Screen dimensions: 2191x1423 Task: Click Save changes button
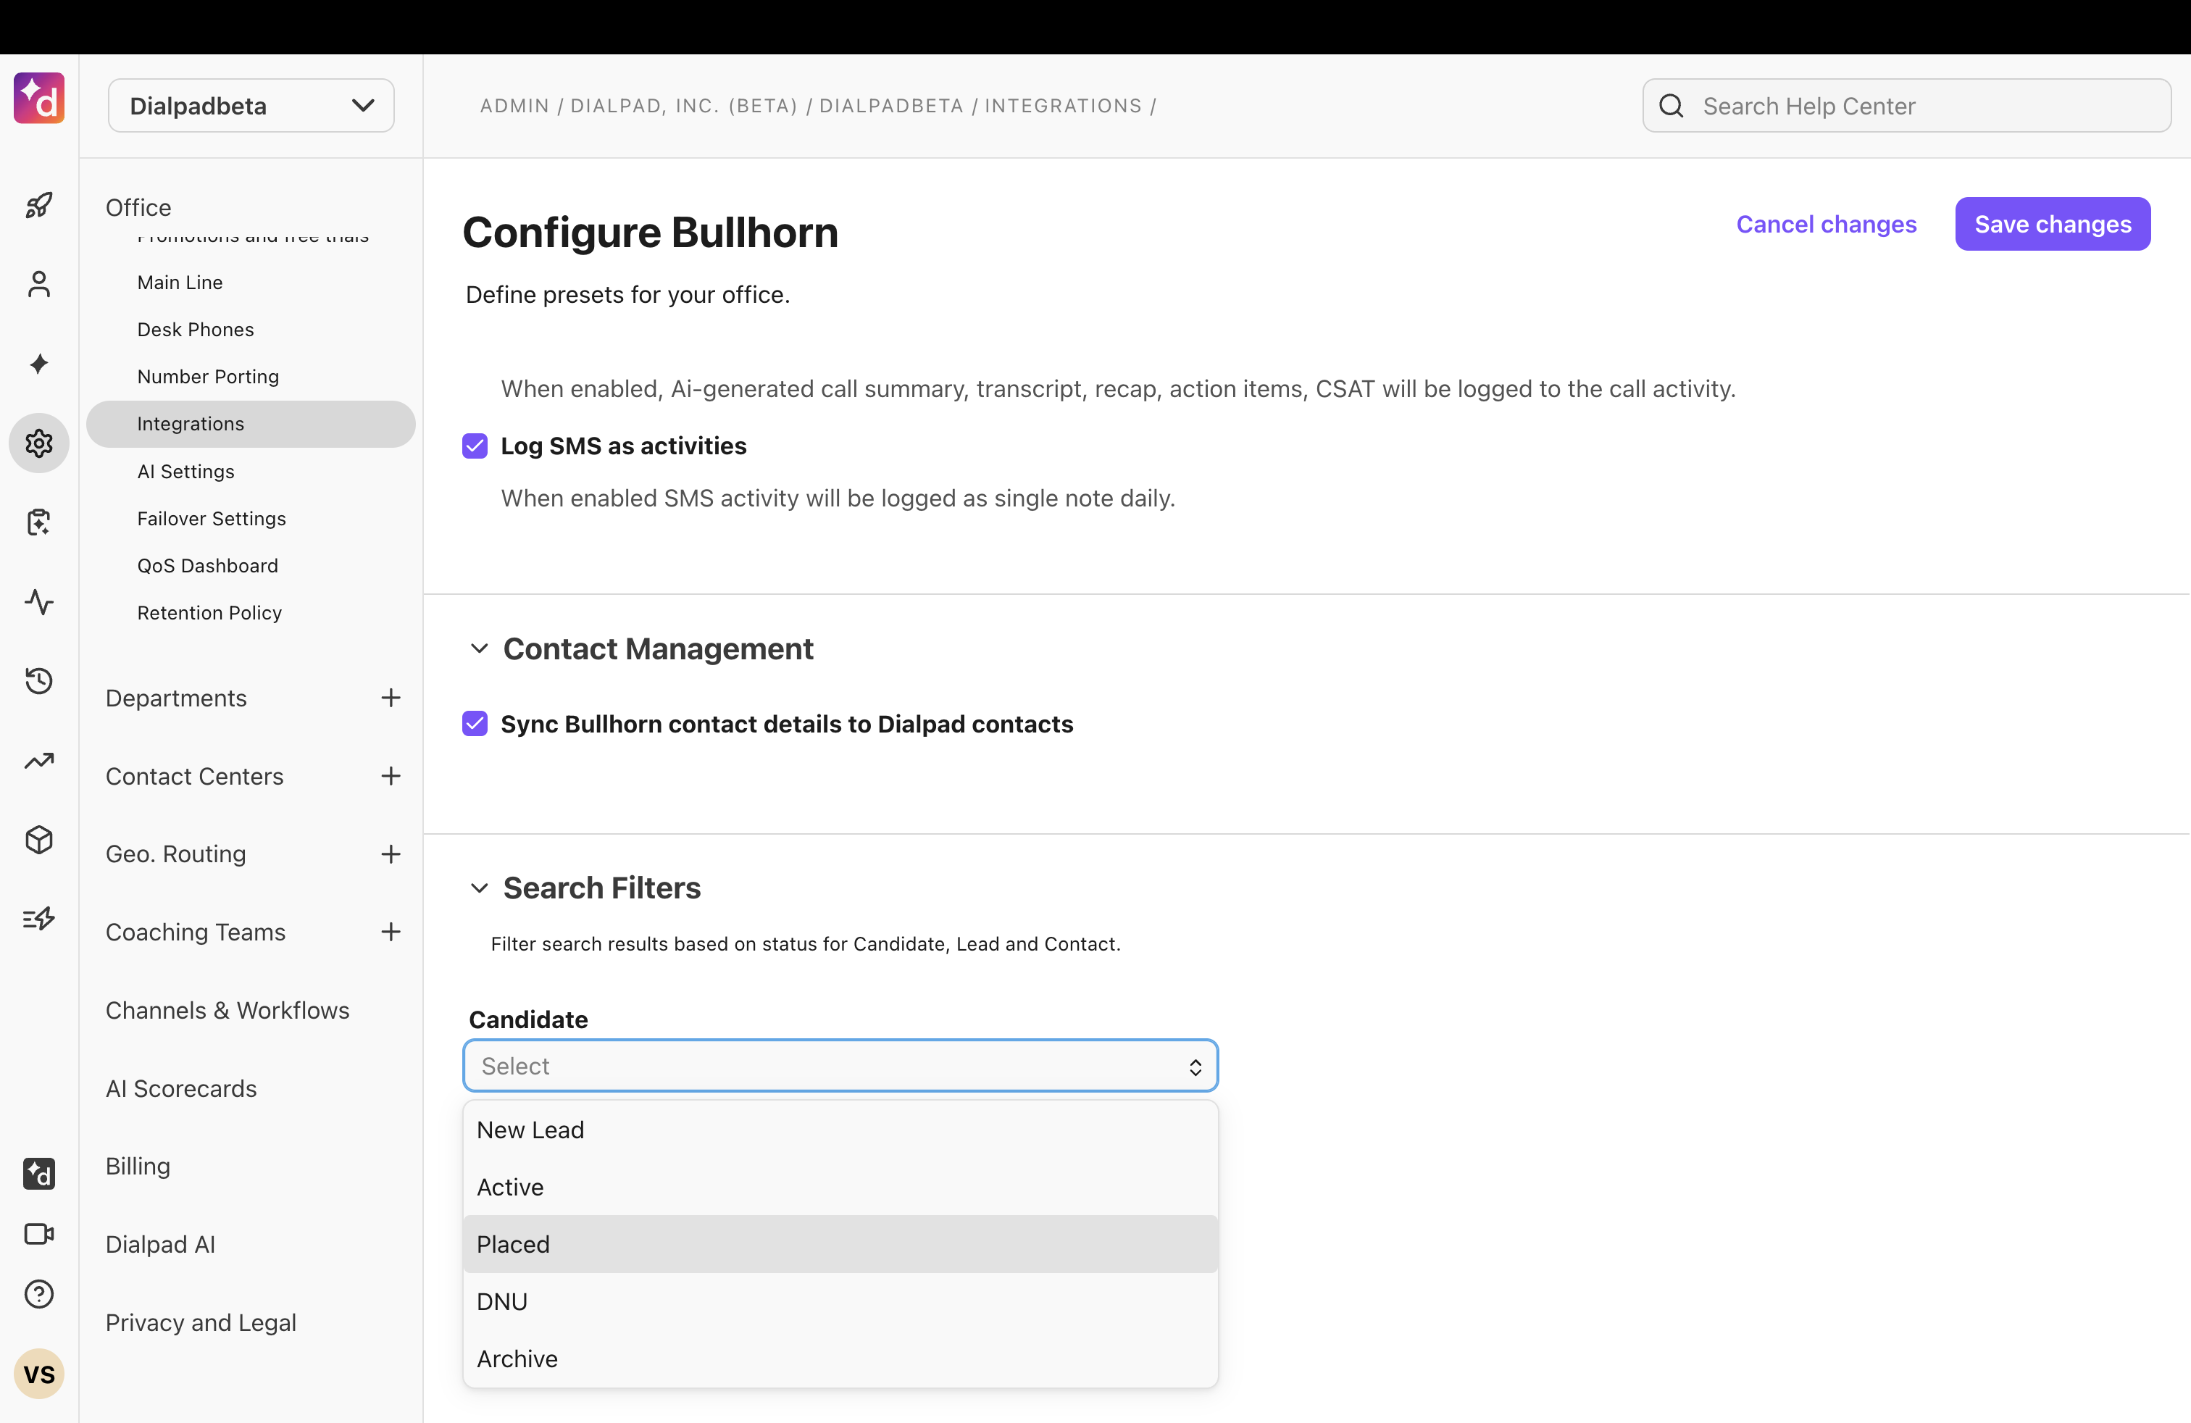coord(2053,224)
